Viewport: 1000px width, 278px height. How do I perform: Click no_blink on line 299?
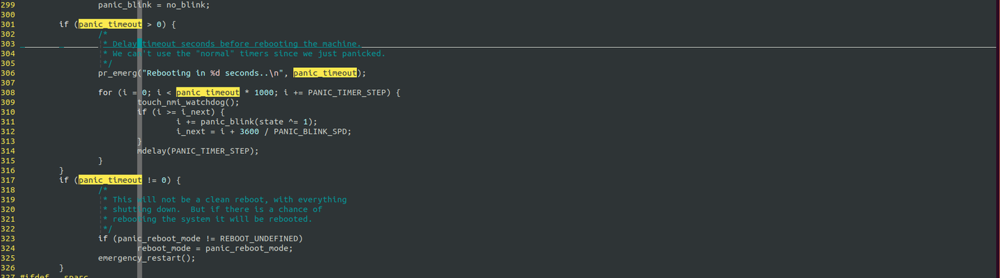[187, 5]
